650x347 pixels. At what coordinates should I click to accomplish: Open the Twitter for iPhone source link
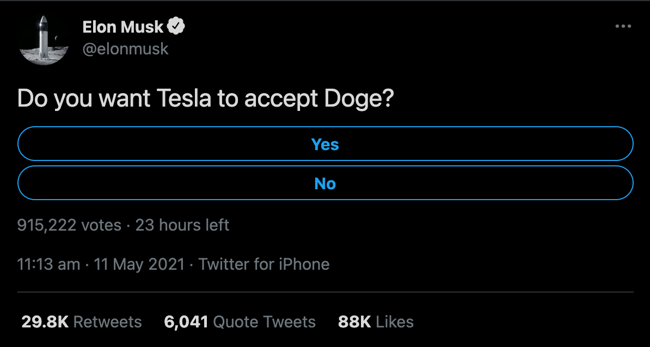click(x=264, y=264)
